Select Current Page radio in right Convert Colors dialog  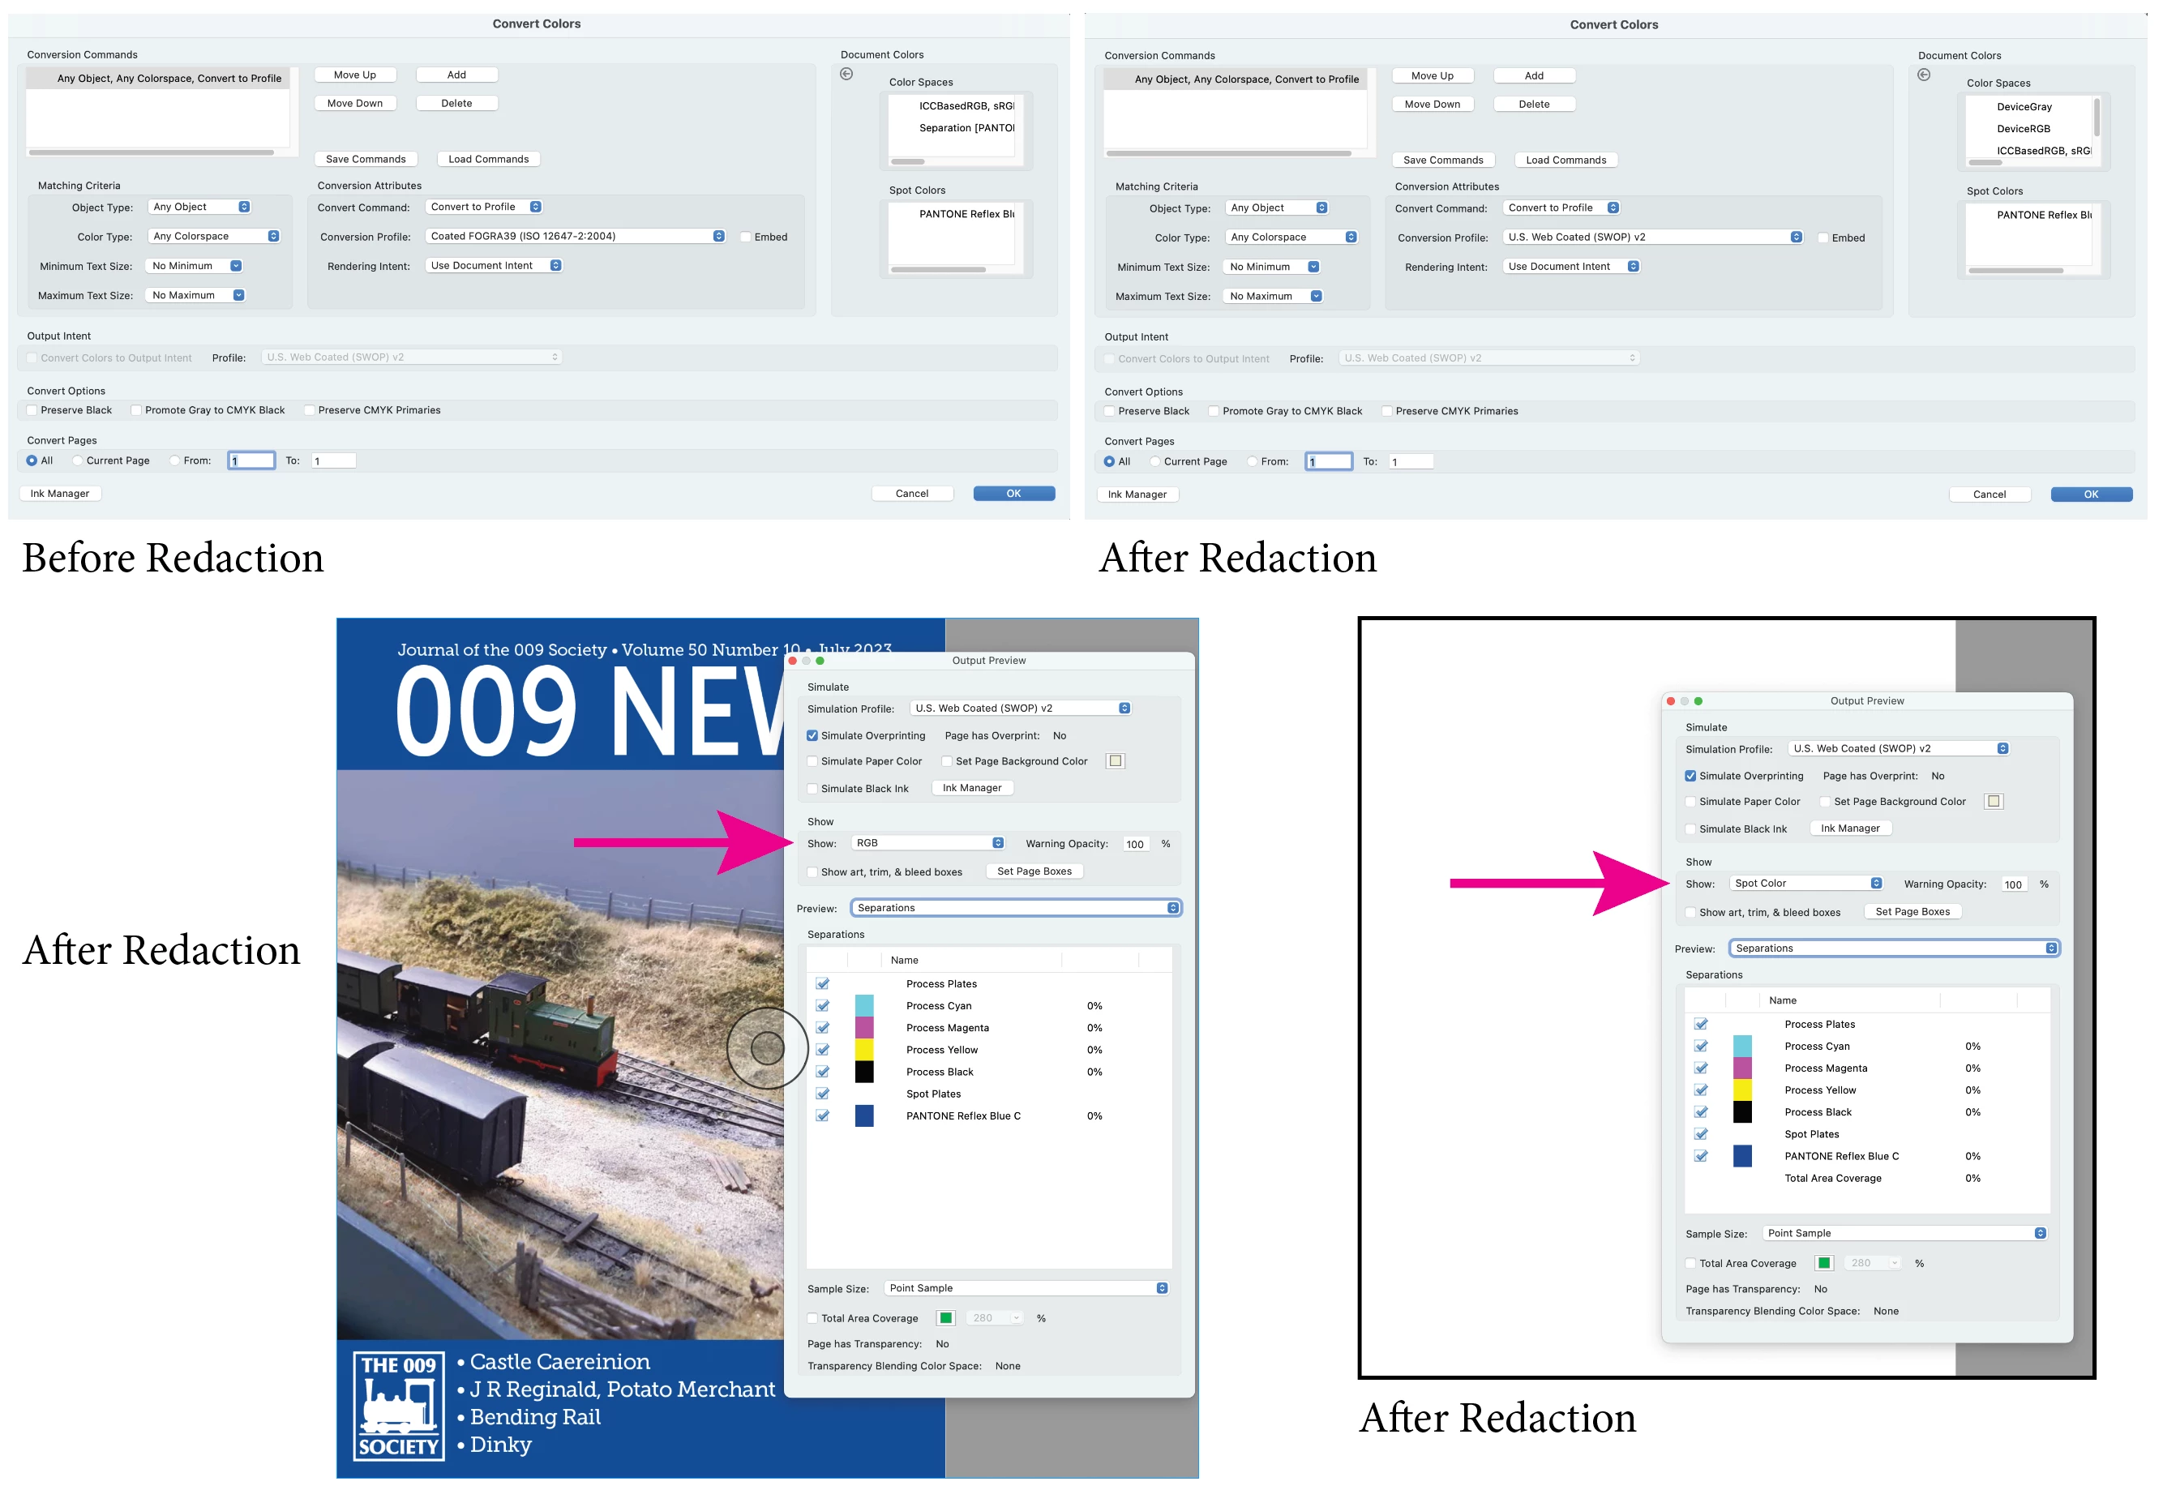pyautogui.click(x=1154, y=462)
